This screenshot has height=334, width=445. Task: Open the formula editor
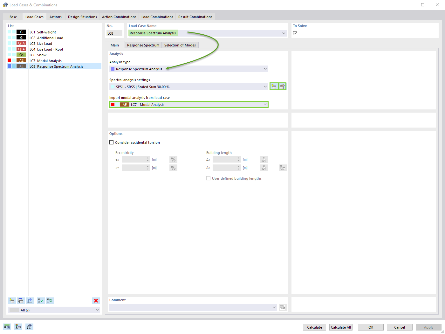(x=29, y=327)
